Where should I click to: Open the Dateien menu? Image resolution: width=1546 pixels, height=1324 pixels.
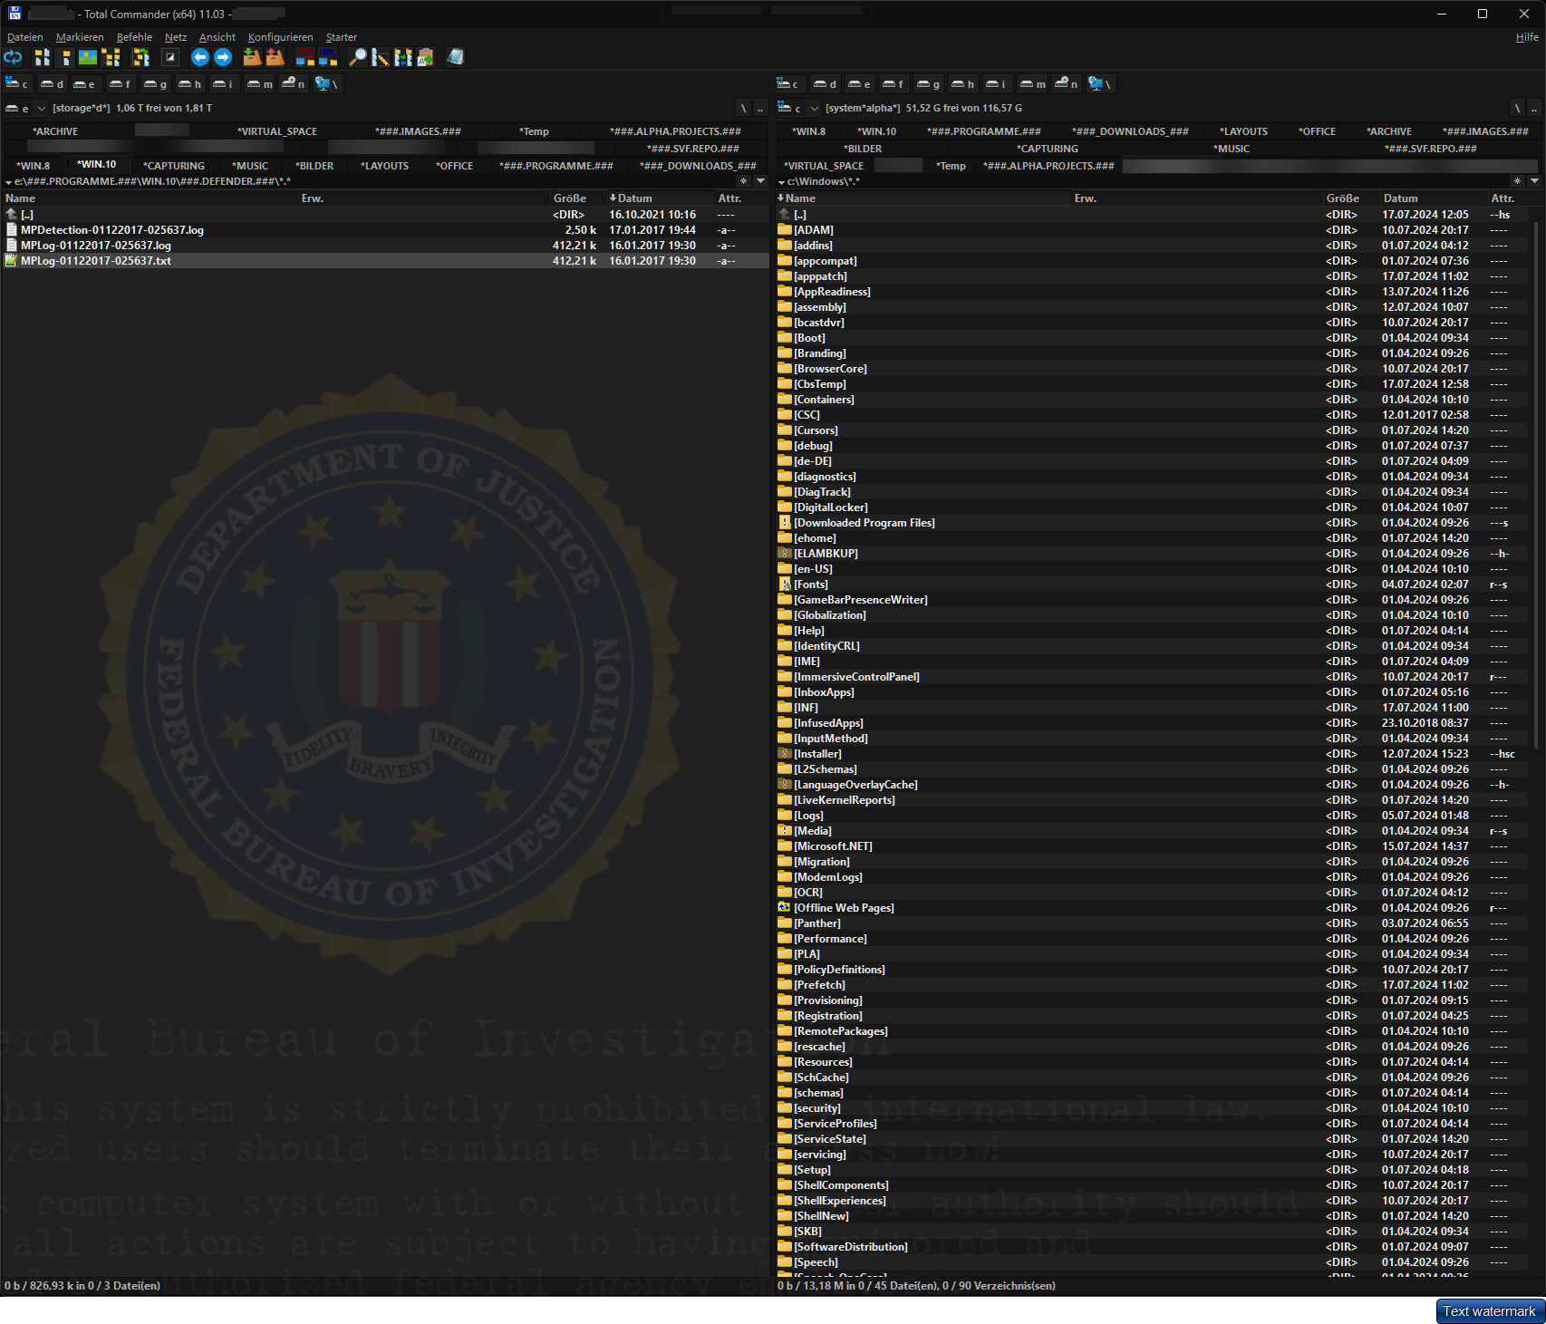(24, 37)
